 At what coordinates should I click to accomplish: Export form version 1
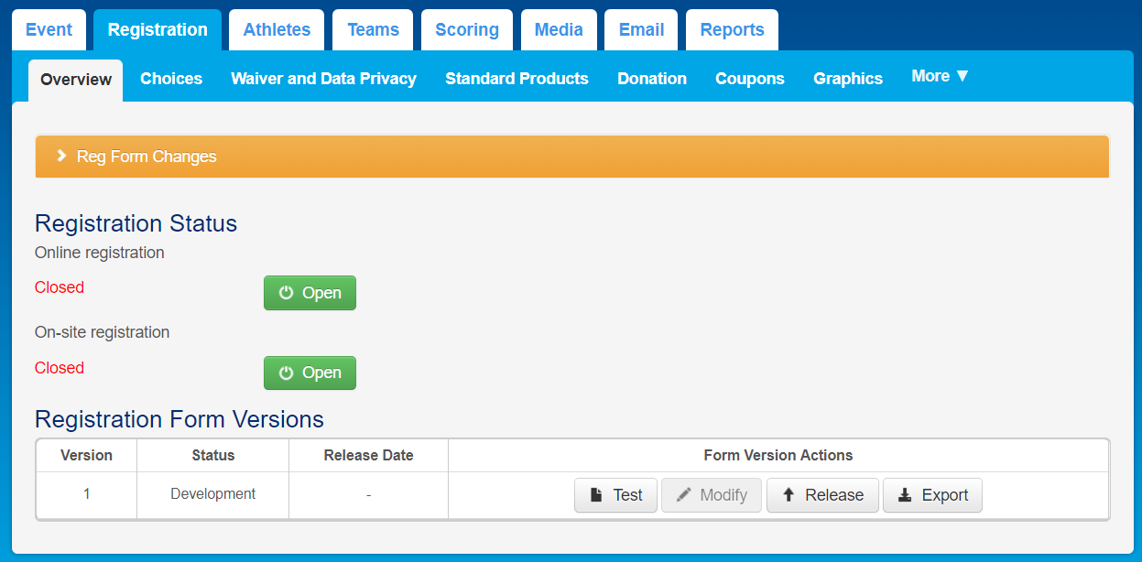click(932, 495)
